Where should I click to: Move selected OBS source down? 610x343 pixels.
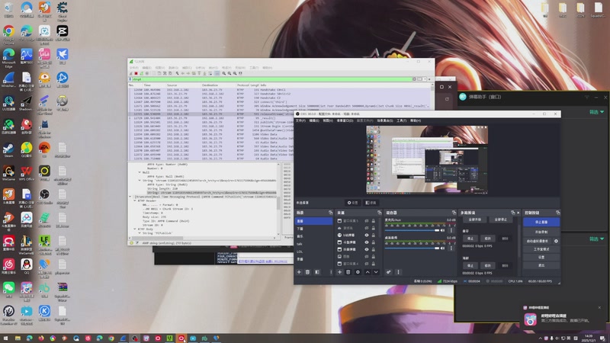click(x=376, y=272)
